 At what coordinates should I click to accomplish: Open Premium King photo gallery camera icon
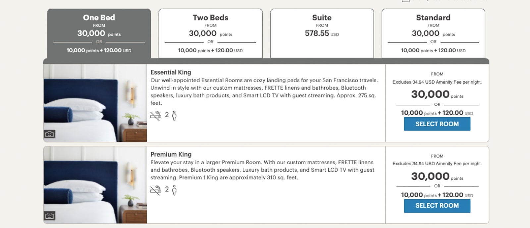[x=50, y=216]
